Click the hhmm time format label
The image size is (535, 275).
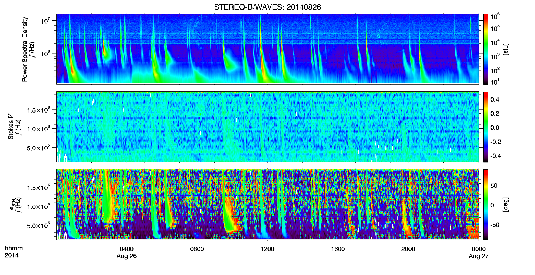pos(14,248)
